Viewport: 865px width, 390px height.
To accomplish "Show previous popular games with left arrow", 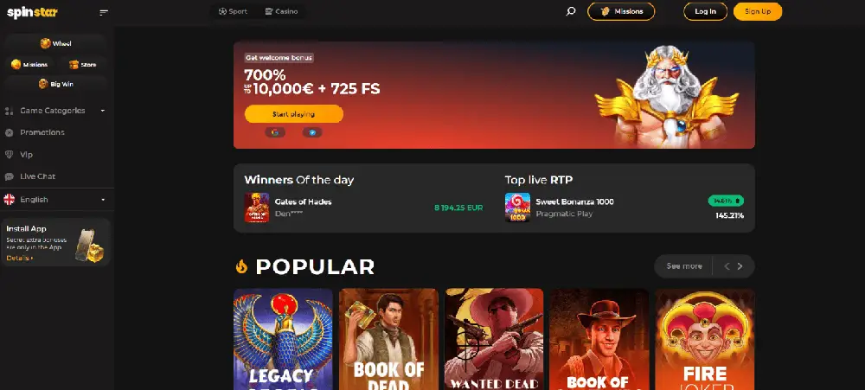I will pos(727,266).
